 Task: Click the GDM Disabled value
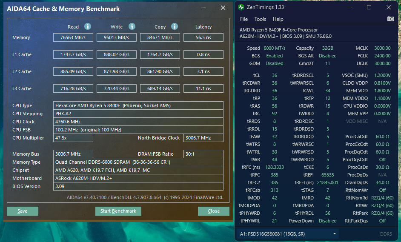coord(275,63)
